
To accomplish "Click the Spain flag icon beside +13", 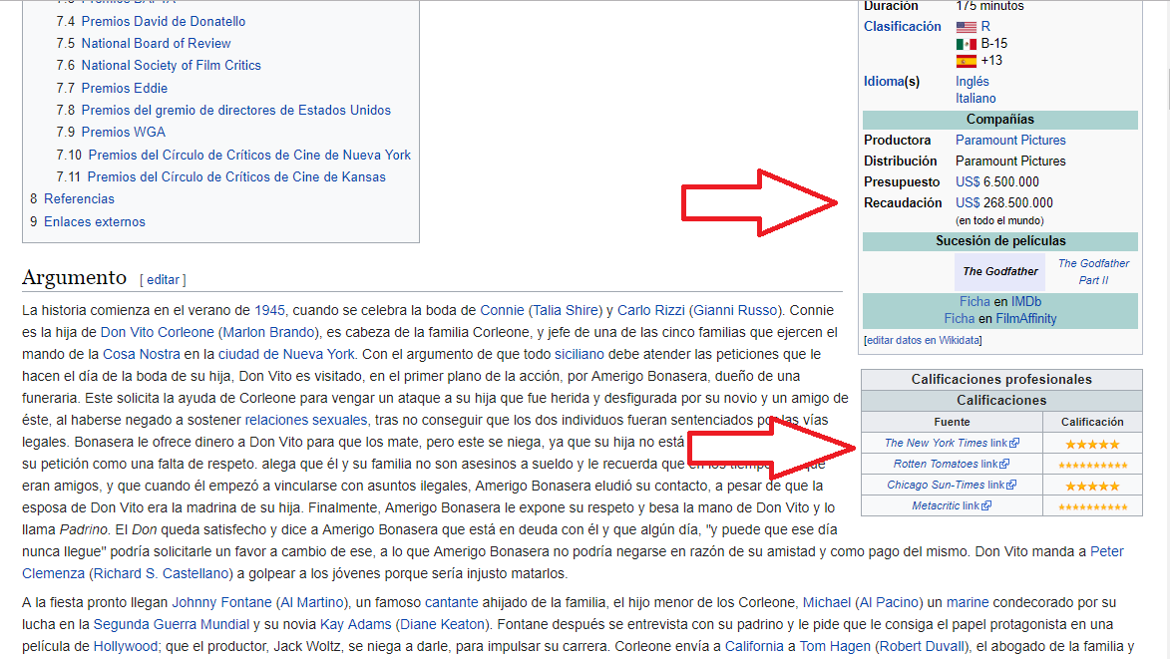I will coord(967,61).
